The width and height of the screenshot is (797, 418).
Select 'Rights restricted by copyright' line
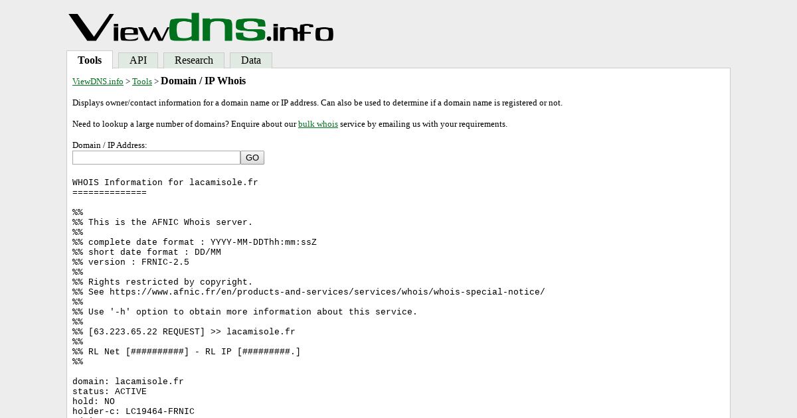tap(163, 282)
